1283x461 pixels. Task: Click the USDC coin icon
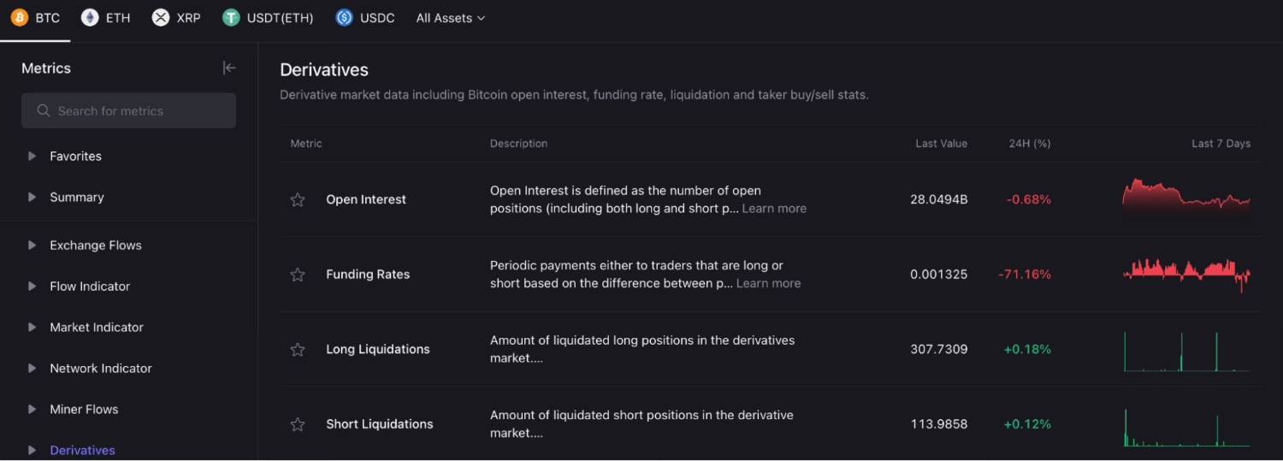(x=345, y=17)
